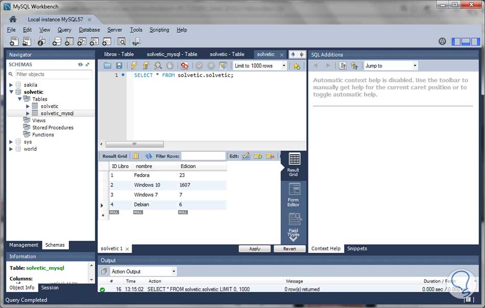Create new stored procedure icon
The height and width of the screenshot is (308, 485).
(x=94, y=41)
